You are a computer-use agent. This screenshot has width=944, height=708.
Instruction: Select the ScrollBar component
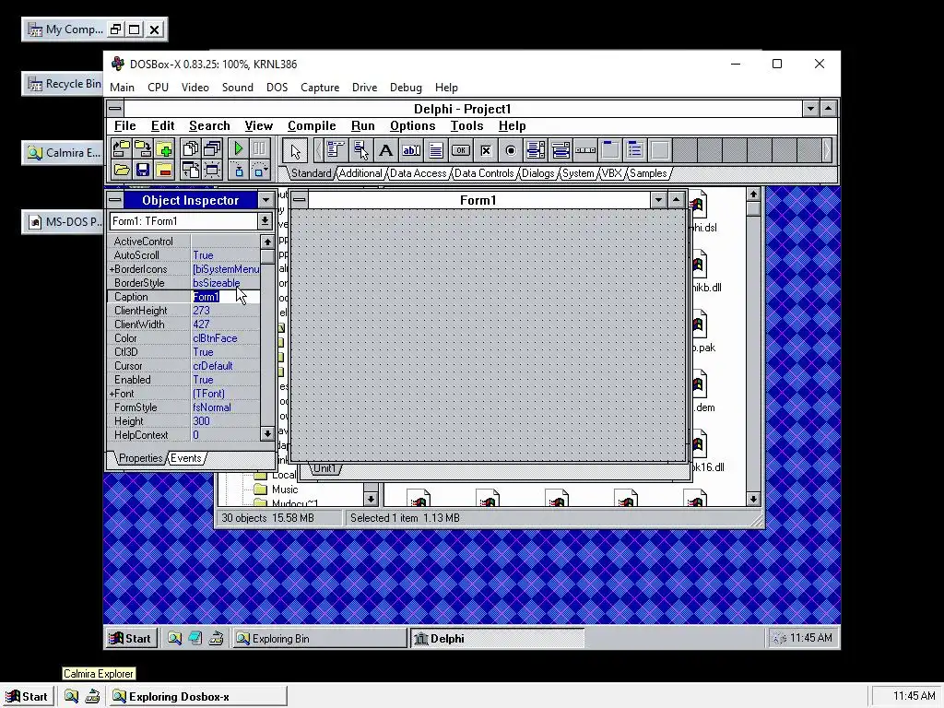585,150
